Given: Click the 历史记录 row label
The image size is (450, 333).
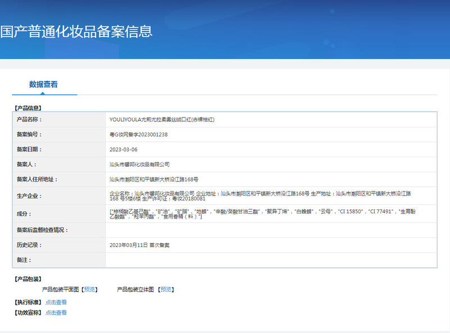Looking at the screenshot, I should click(29, 245).
